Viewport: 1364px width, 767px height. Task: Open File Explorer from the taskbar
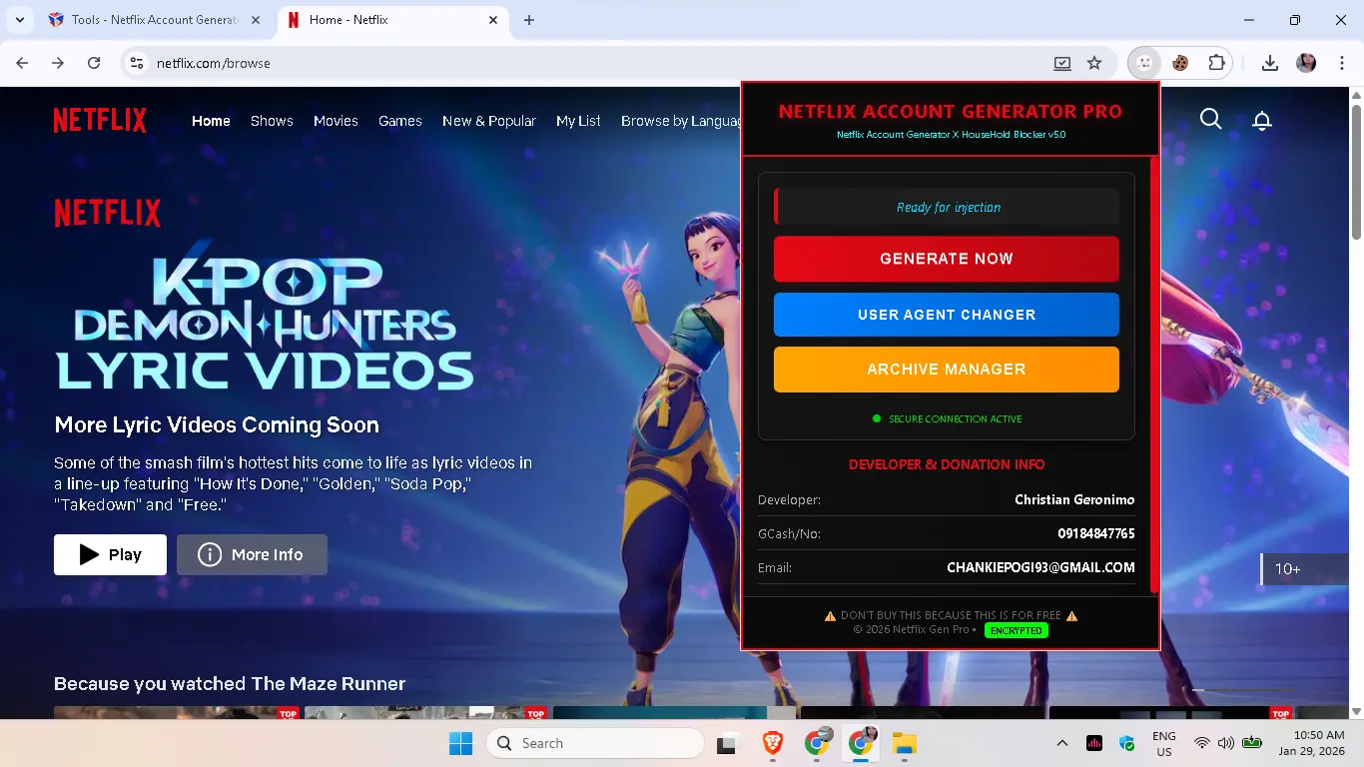click(x=905, y=743)
